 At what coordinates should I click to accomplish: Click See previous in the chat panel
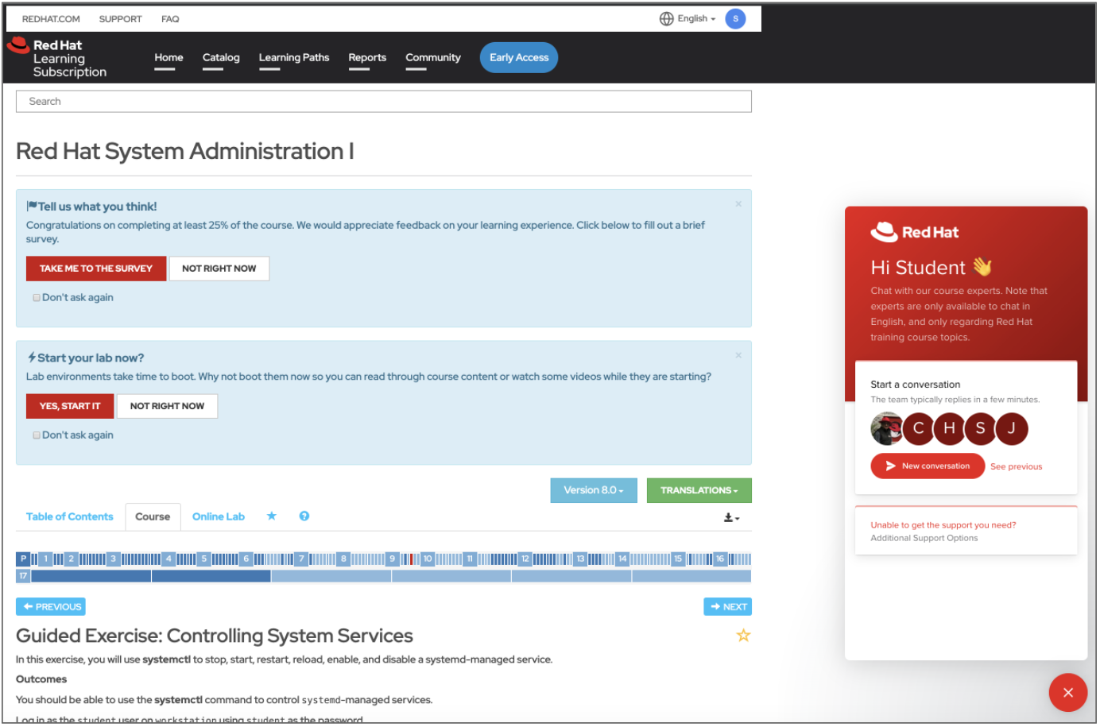tap(1016, 466)
